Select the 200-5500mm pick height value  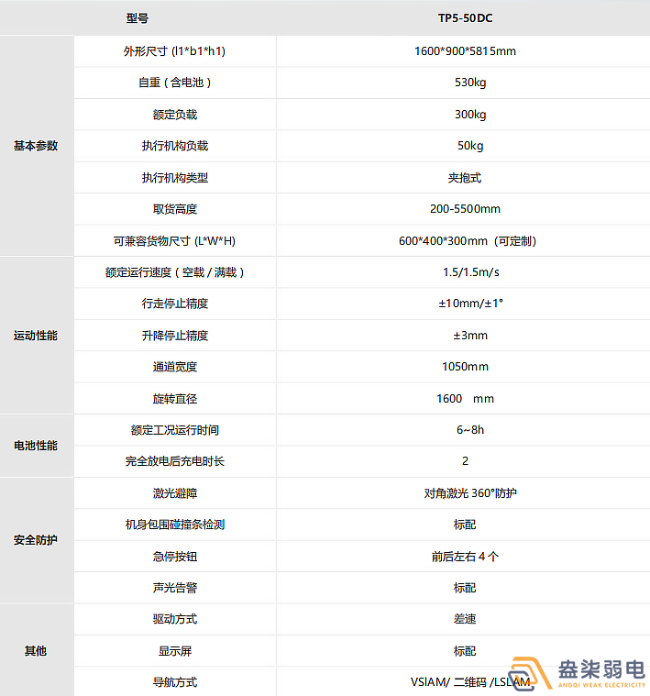[465, 209]
